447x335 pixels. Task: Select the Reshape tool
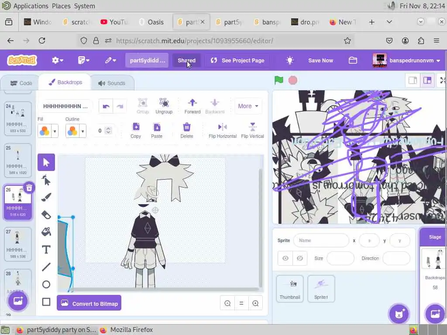click(46, 180)
